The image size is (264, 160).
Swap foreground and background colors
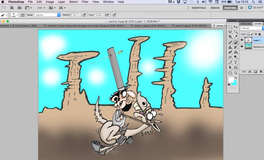pos(236,78)
